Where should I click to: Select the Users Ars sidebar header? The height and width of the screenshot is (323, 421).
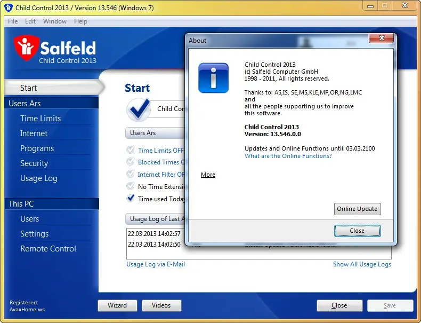tap(52, 103)
